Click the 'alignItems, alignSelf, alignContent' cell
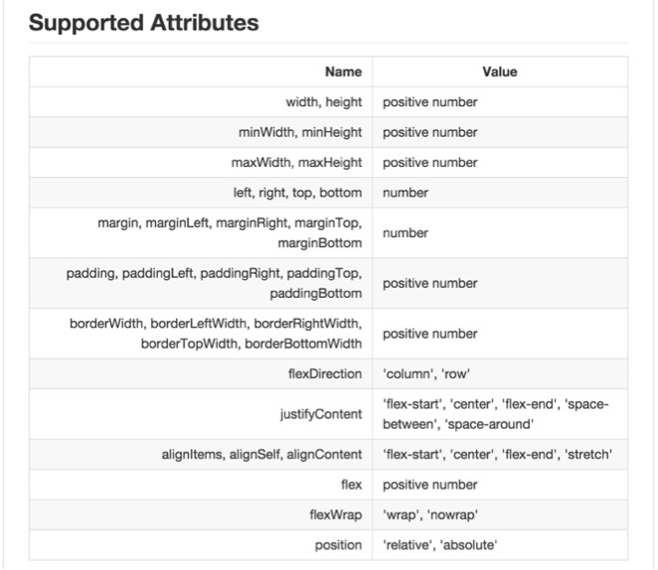Screen dimensions: 658x570 click(x=261, y=455)
